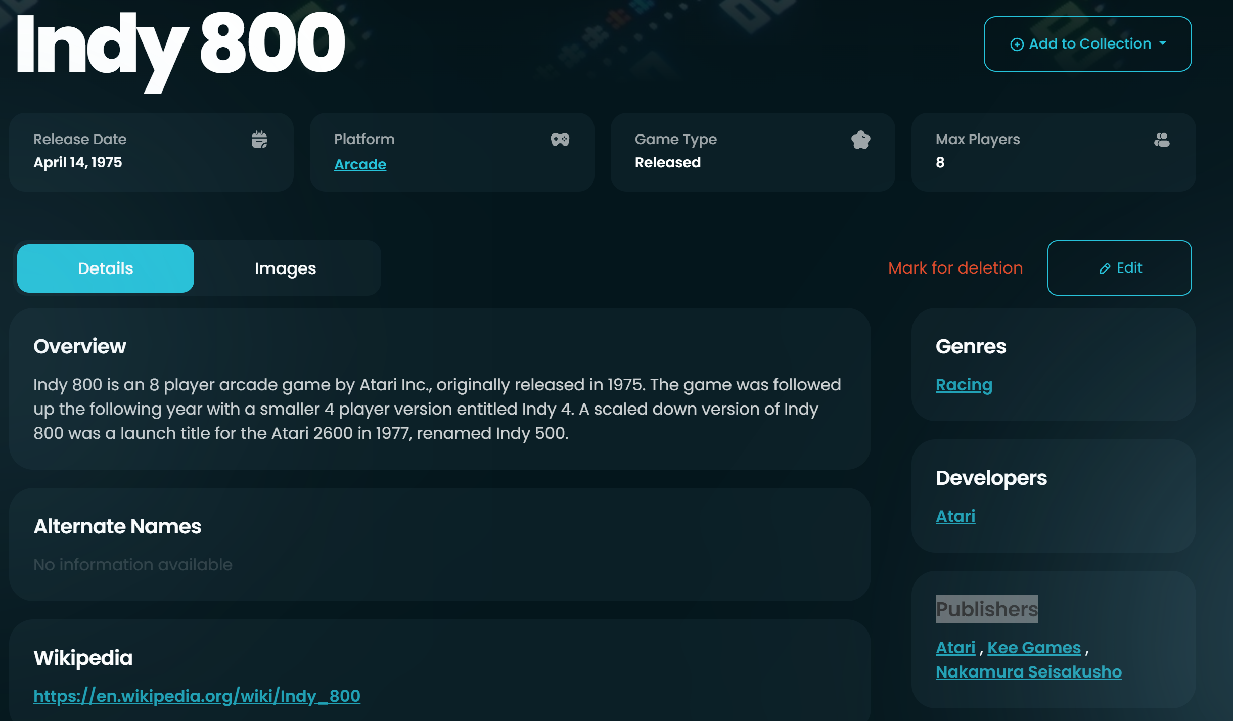Viewport: 1233px width, 721px height.
Task: Click the Game Type badge icon
Action: [x=861, y=140]
